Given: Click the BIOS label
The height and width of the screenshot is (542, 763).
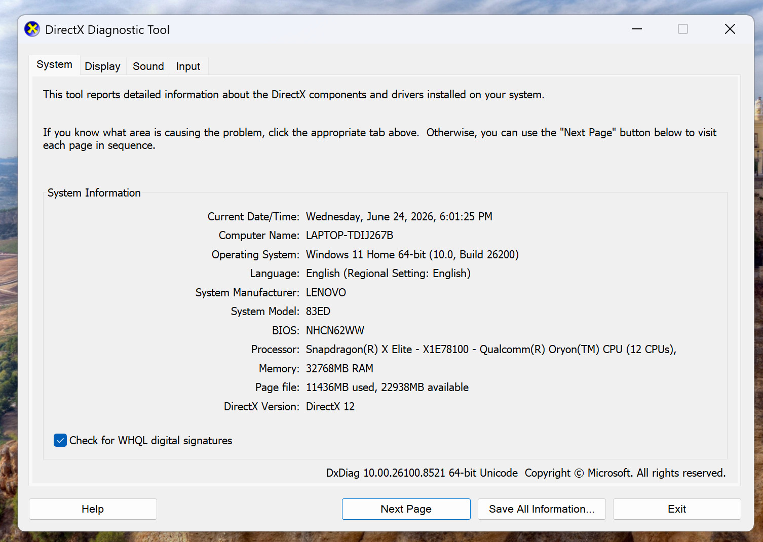Looking at the screenshot, I should coord(286,331).
